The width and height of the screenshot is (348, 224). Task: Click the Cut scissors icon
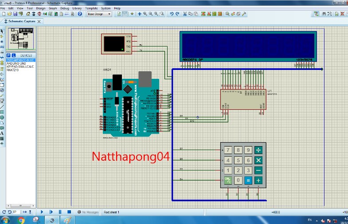tap(185, 14)
